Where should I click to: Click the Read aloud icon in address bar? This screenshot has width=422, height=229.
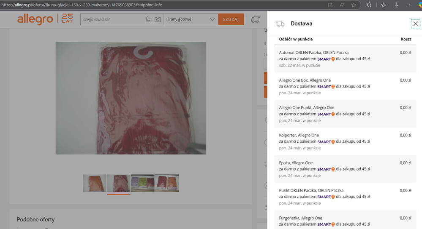point(342,5)
